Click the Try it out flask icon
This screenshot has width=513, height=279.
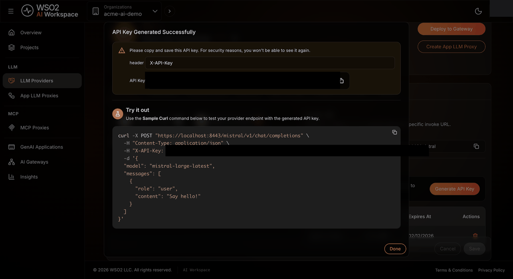point(118,114)
